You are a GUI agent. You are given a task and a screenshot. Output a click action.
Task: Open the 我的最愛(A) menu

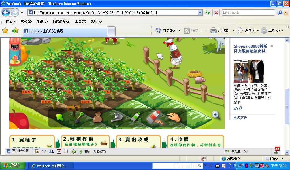pos(61,22)
